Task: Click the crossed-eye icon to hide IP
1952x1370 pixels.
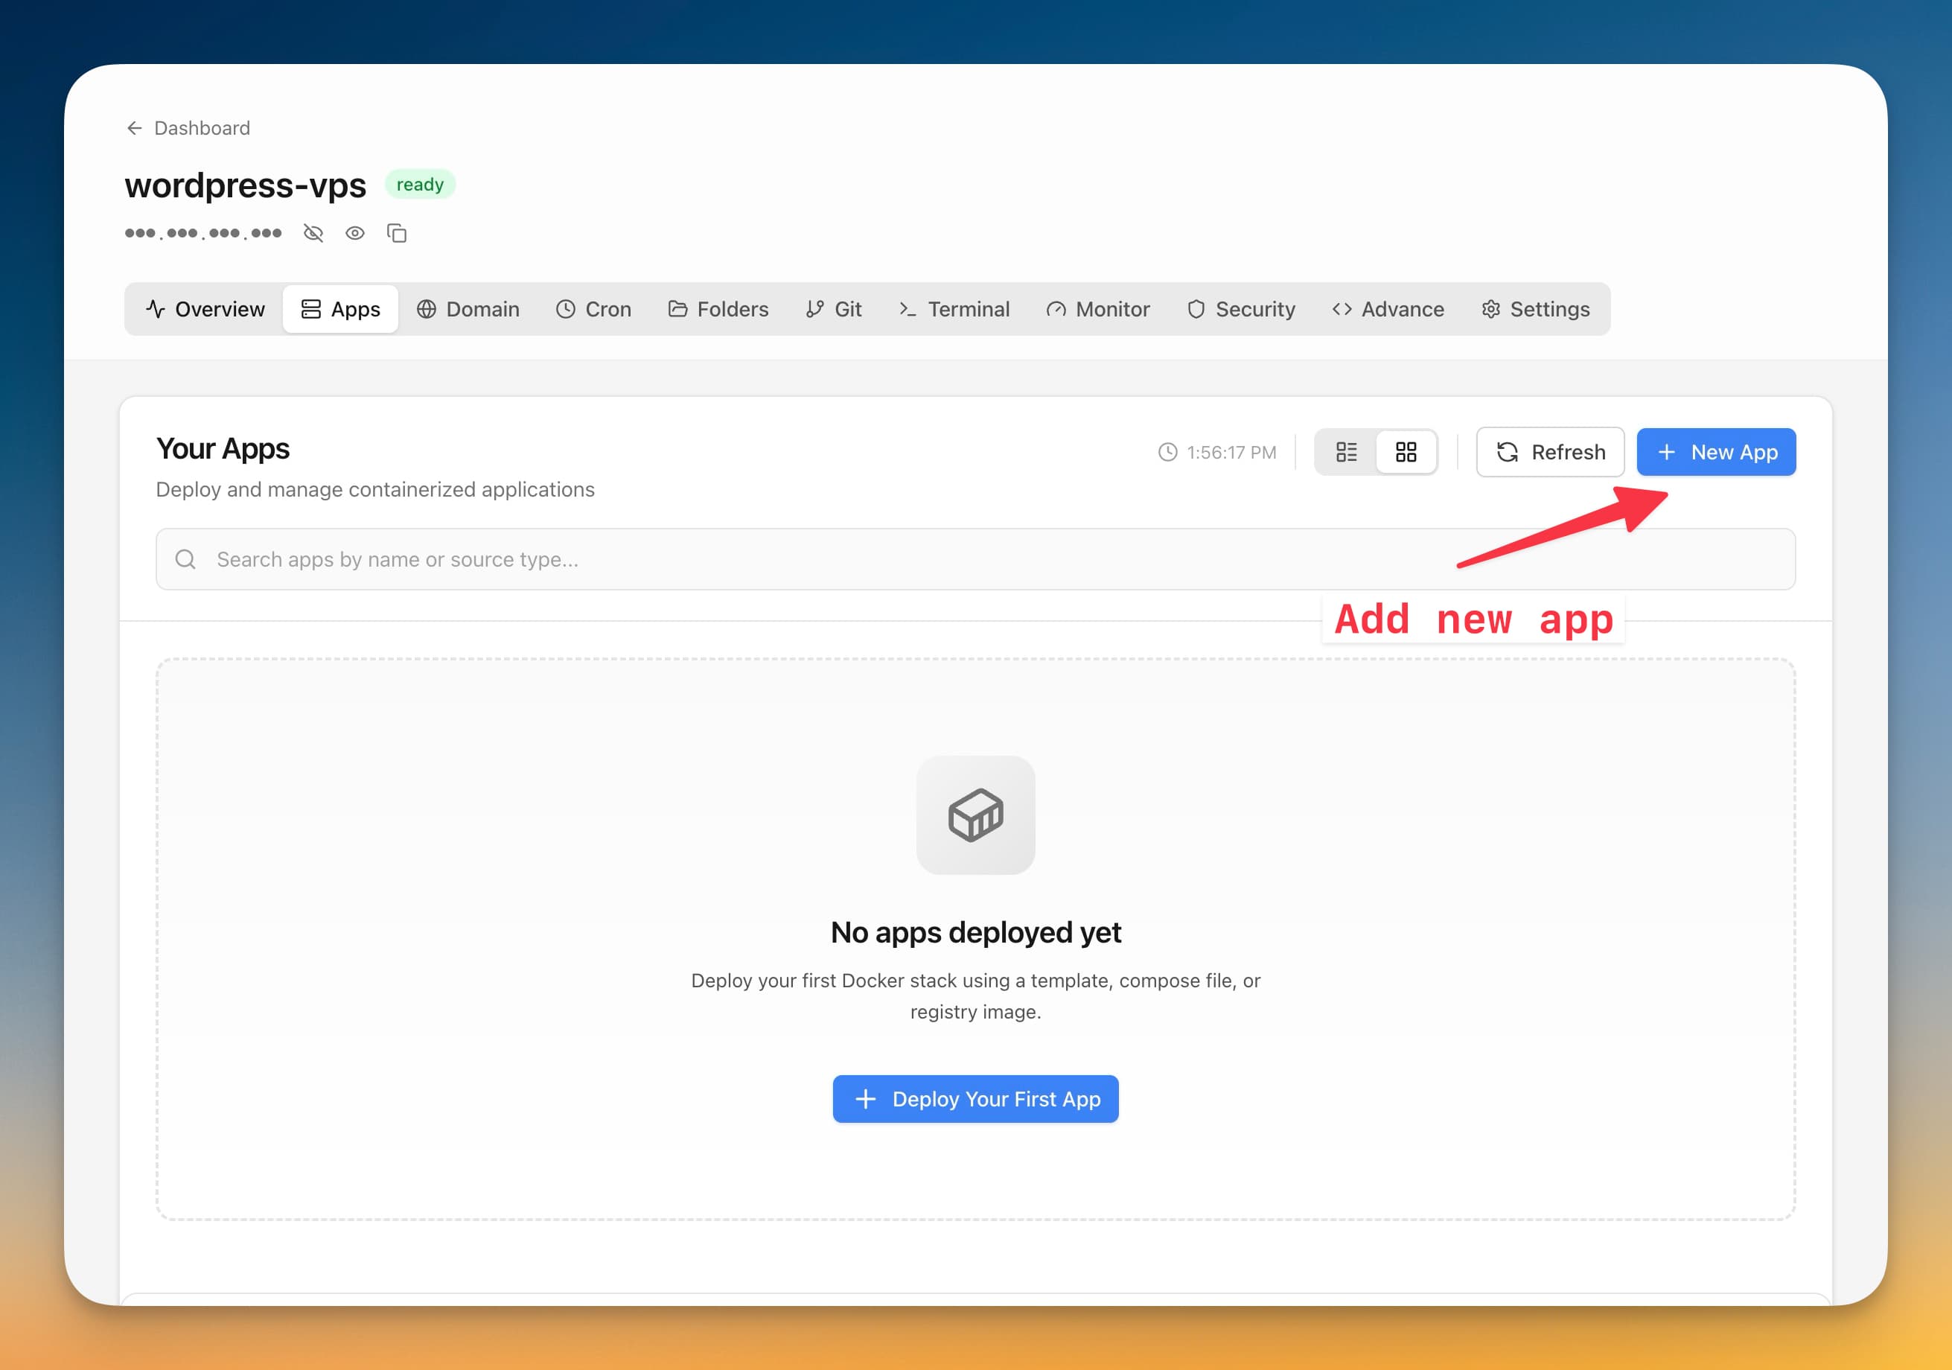Action: (x=313, y=233)
